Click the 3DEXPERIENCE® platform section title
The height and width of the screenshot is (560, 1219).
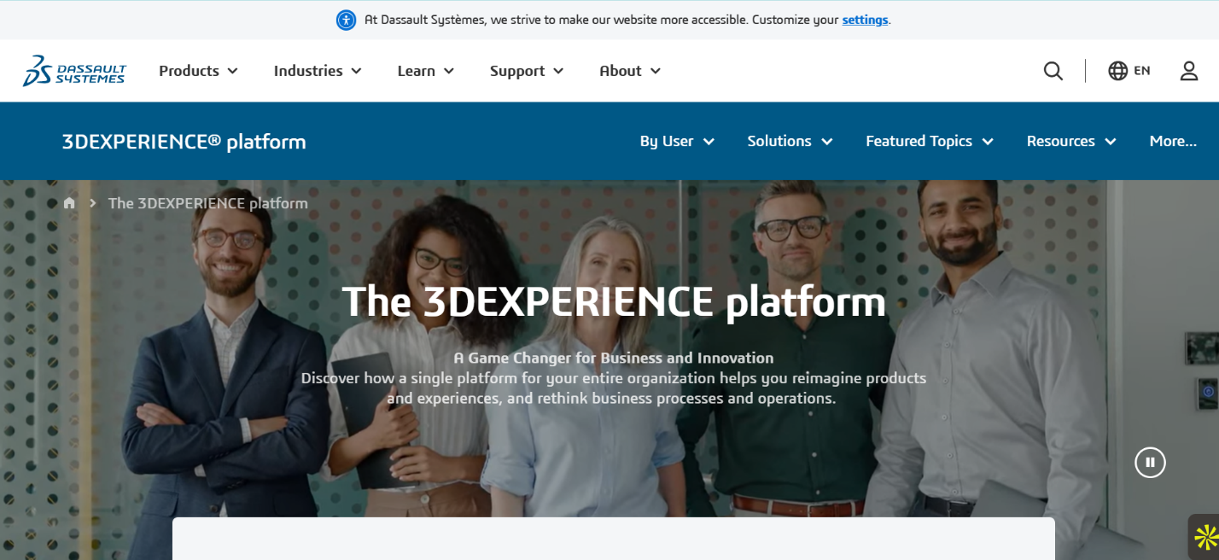click(x=184, y=142)
